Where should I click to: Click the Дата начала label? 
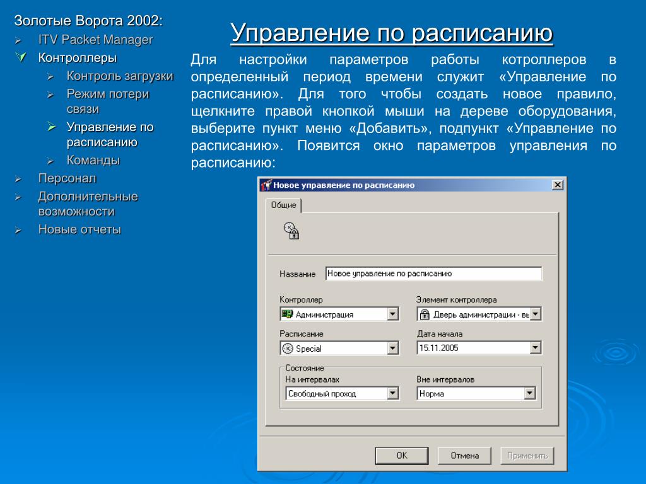click(x=440, y=334)
